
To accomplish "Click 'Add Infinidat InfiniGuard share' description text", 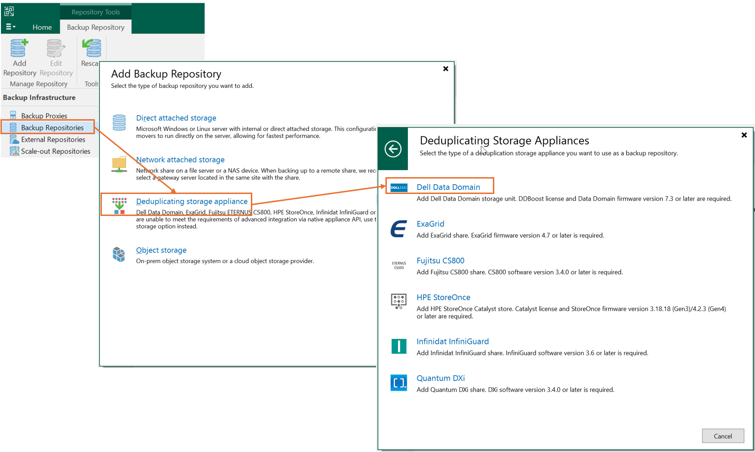I will coord(533,353).
